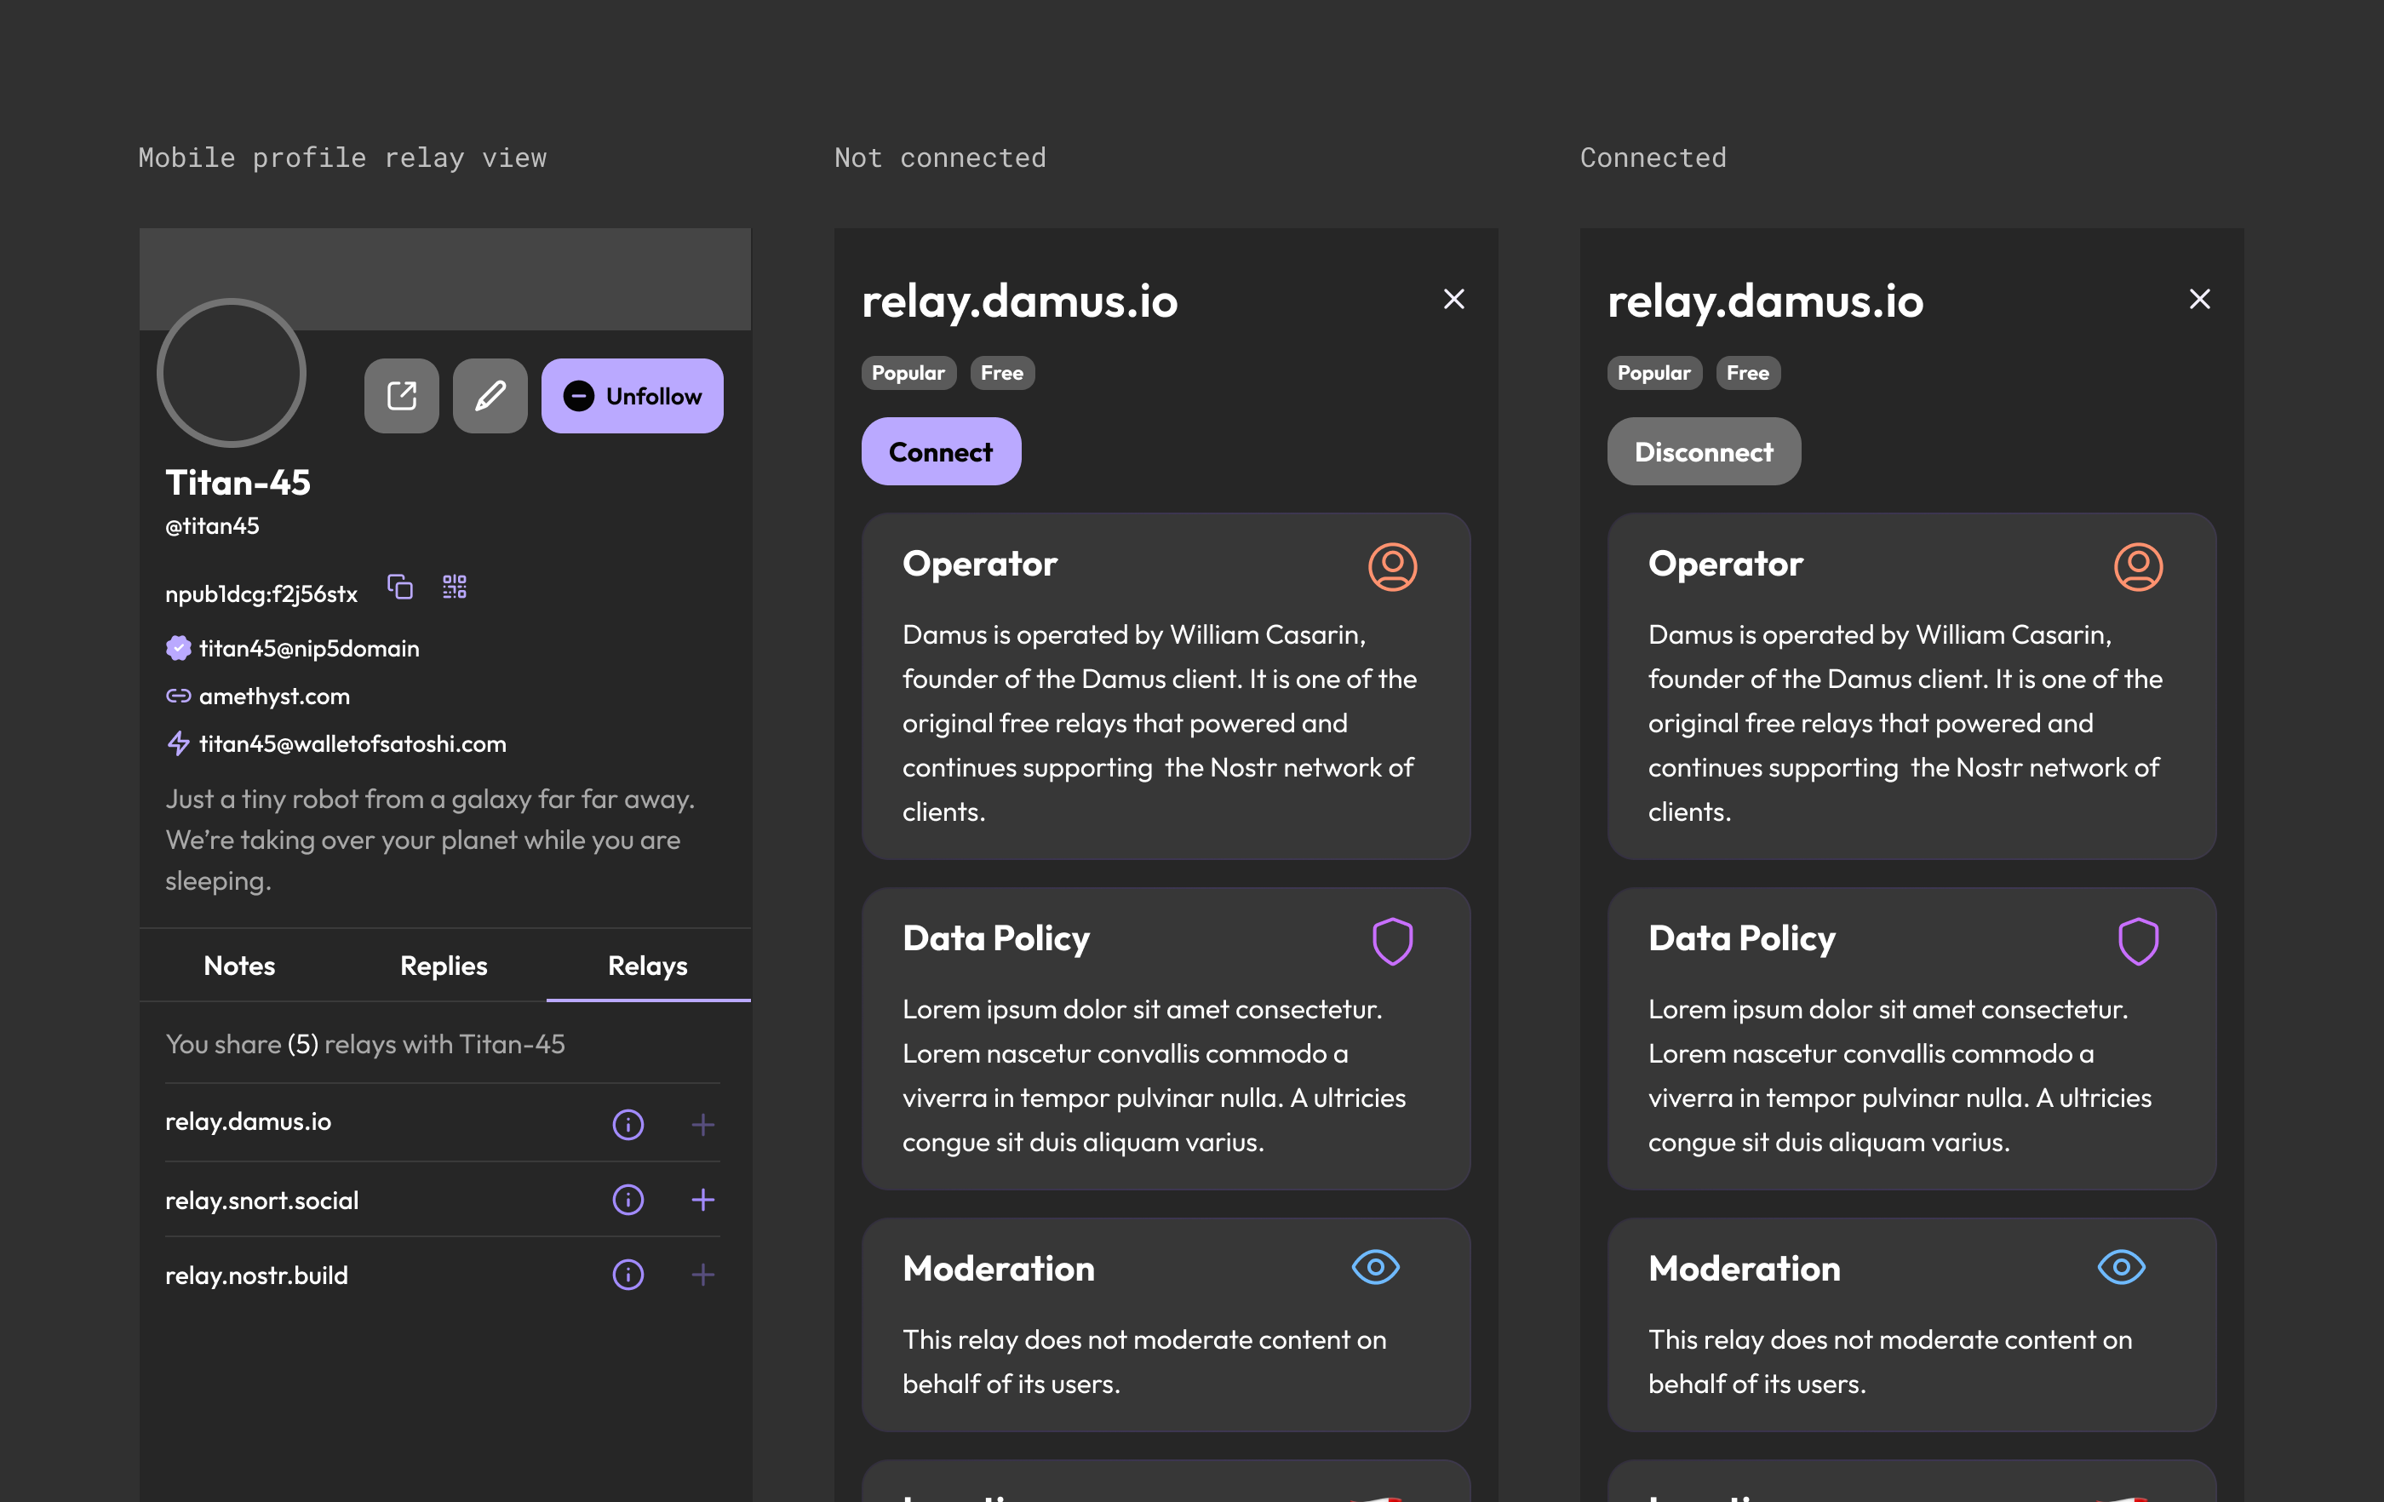
Task: Click the pencil edit profile button
Action: click(x=490, y=396)
